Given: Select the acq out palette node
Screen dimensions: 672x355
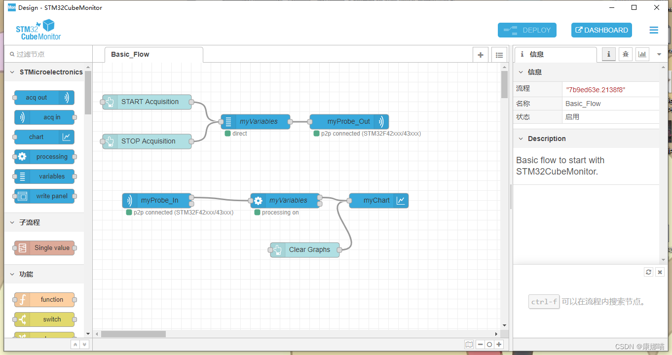Looking at the screenshot, I should 44,98.
